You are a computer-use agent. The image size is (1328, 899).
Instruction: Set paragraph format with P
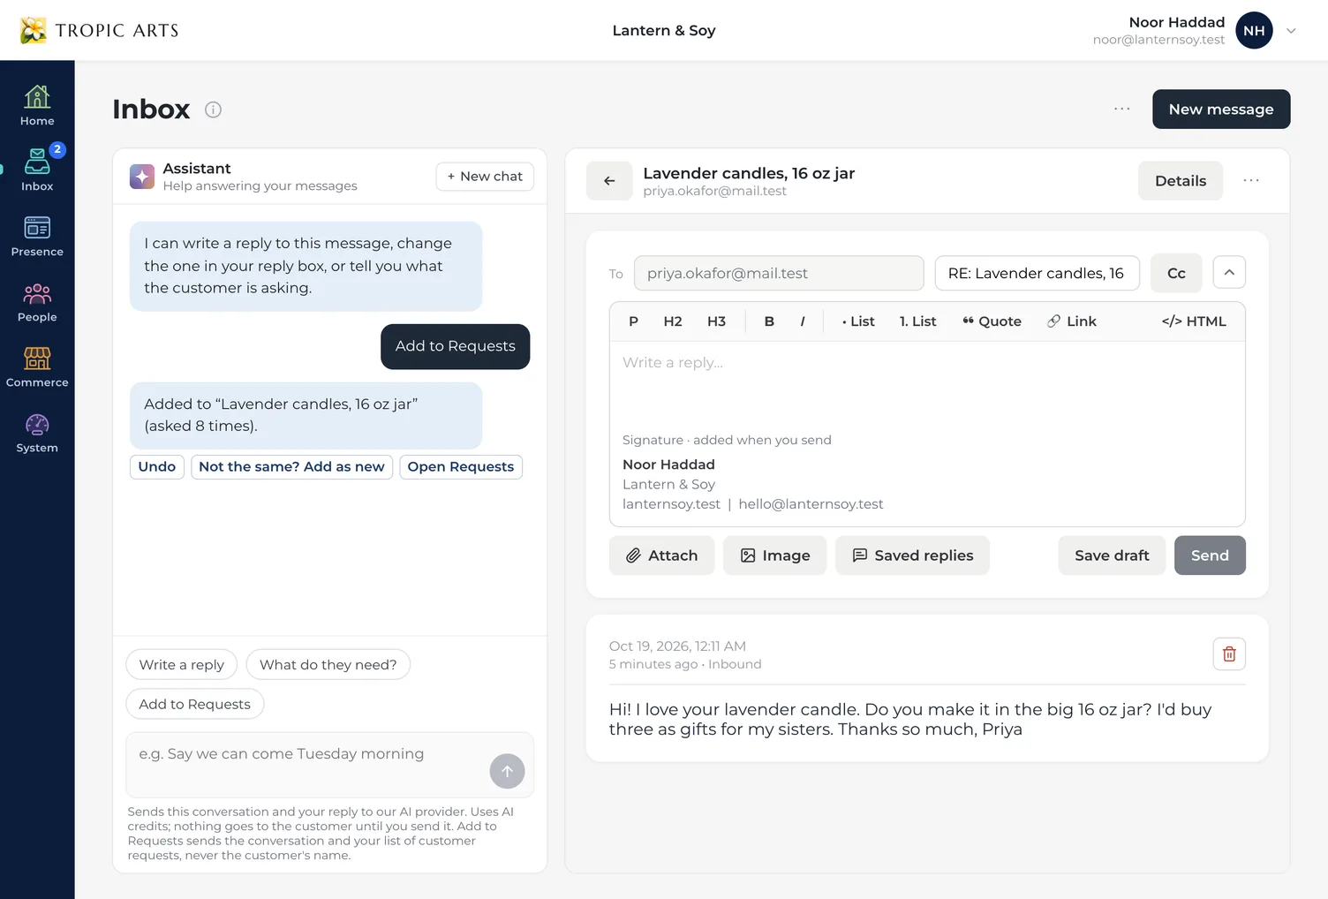point(633,321)
